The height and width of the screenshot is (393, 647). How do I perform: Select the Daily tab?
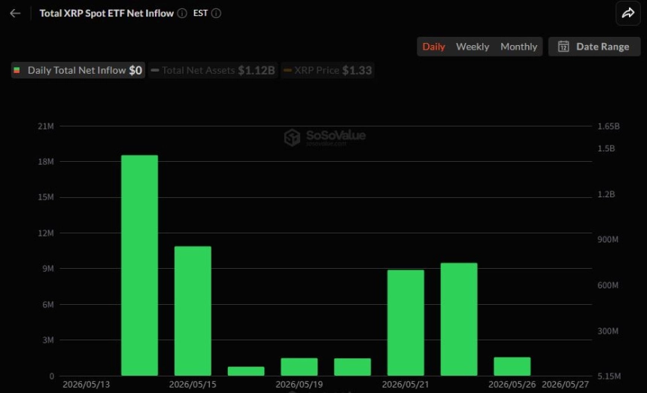tap(433, 47)
